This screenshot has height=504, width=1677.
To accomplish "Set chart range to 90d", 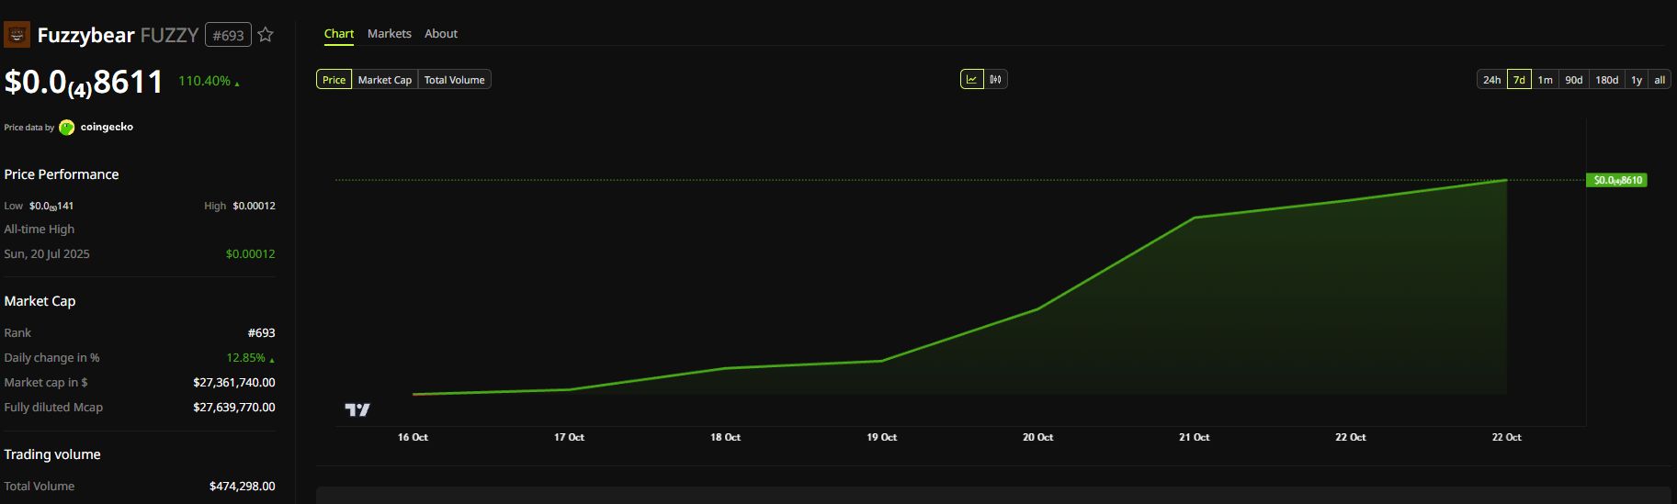I will 1574,80.
